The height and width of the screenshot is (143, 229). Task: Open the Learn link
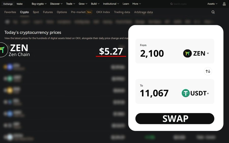[126, 4]
